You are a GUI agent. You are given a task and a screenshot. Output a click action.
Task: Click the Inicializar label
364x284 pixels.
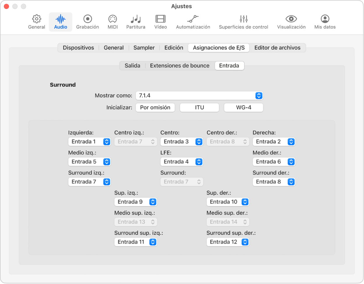(x=119, y=108)
